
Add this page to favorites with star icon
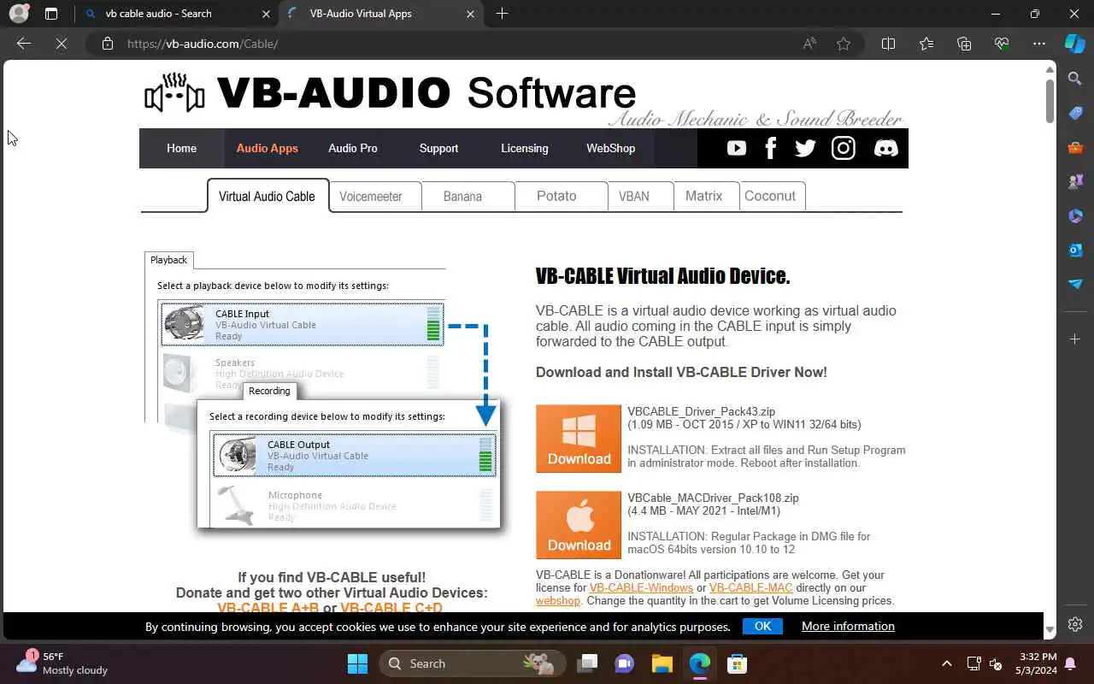click(x=844, y=44)
